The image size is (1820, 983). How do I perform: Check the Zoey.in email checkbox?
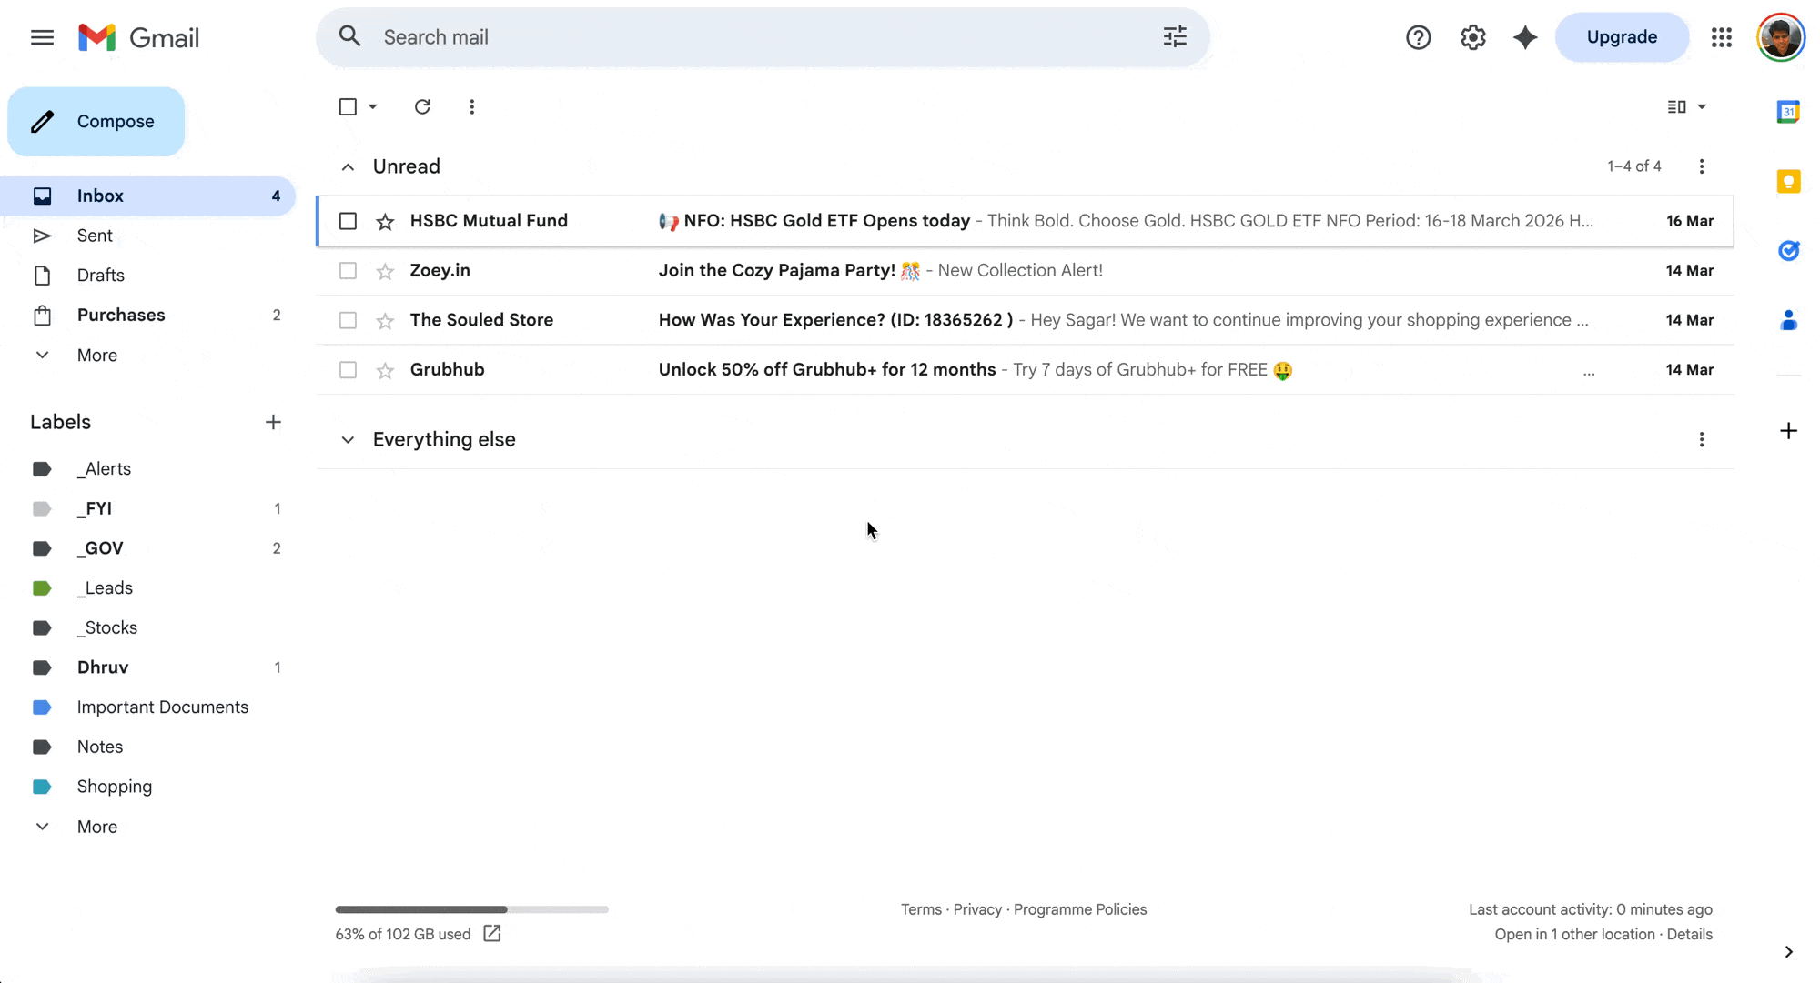coord(348,270)
